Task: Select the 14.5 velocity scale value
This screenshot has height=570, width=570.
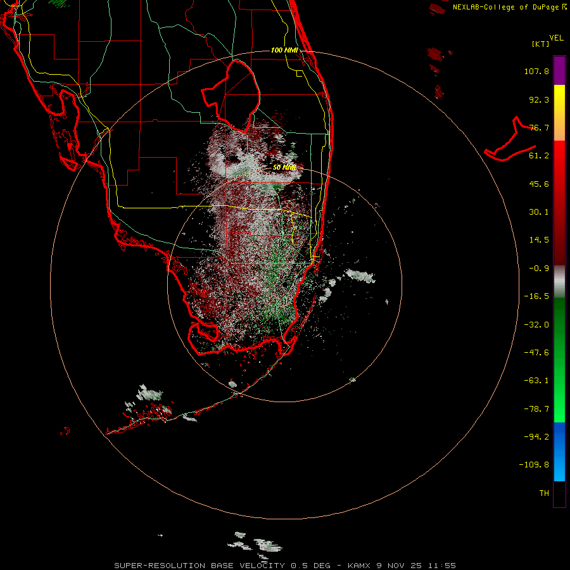Action: click(x=539, y=240)
